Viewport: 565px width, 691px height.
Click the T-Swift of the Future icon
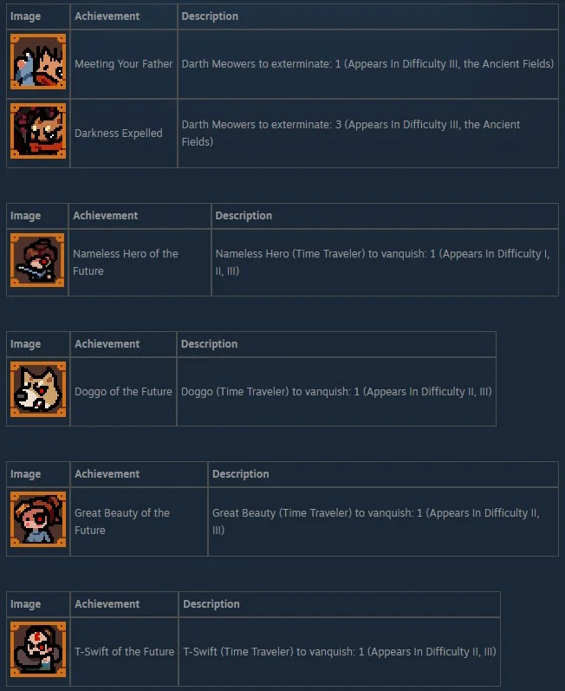(38, 649)
